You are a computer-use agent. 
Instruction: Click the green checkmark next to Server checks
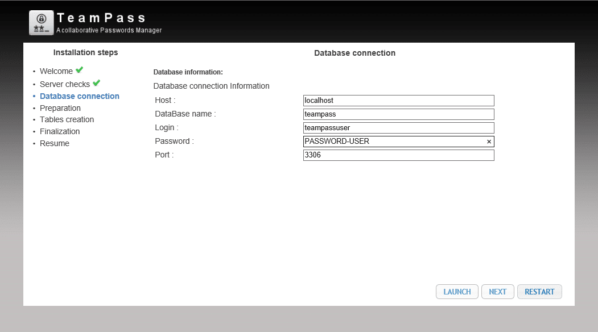(97, 82)
